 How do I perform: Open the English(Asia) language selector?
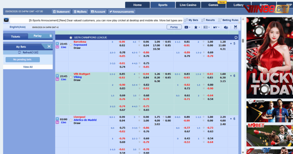pyautogui.click(x=17, y=27)
